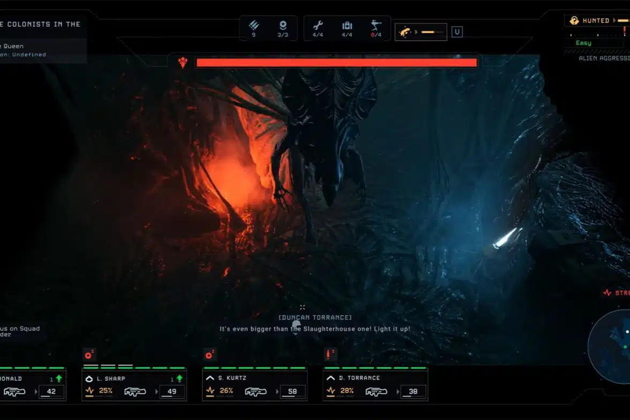The height and width of the screenshot is (420, 630).
Task: Click the 'Queen' objective entry
Action: tap(13, 46)
